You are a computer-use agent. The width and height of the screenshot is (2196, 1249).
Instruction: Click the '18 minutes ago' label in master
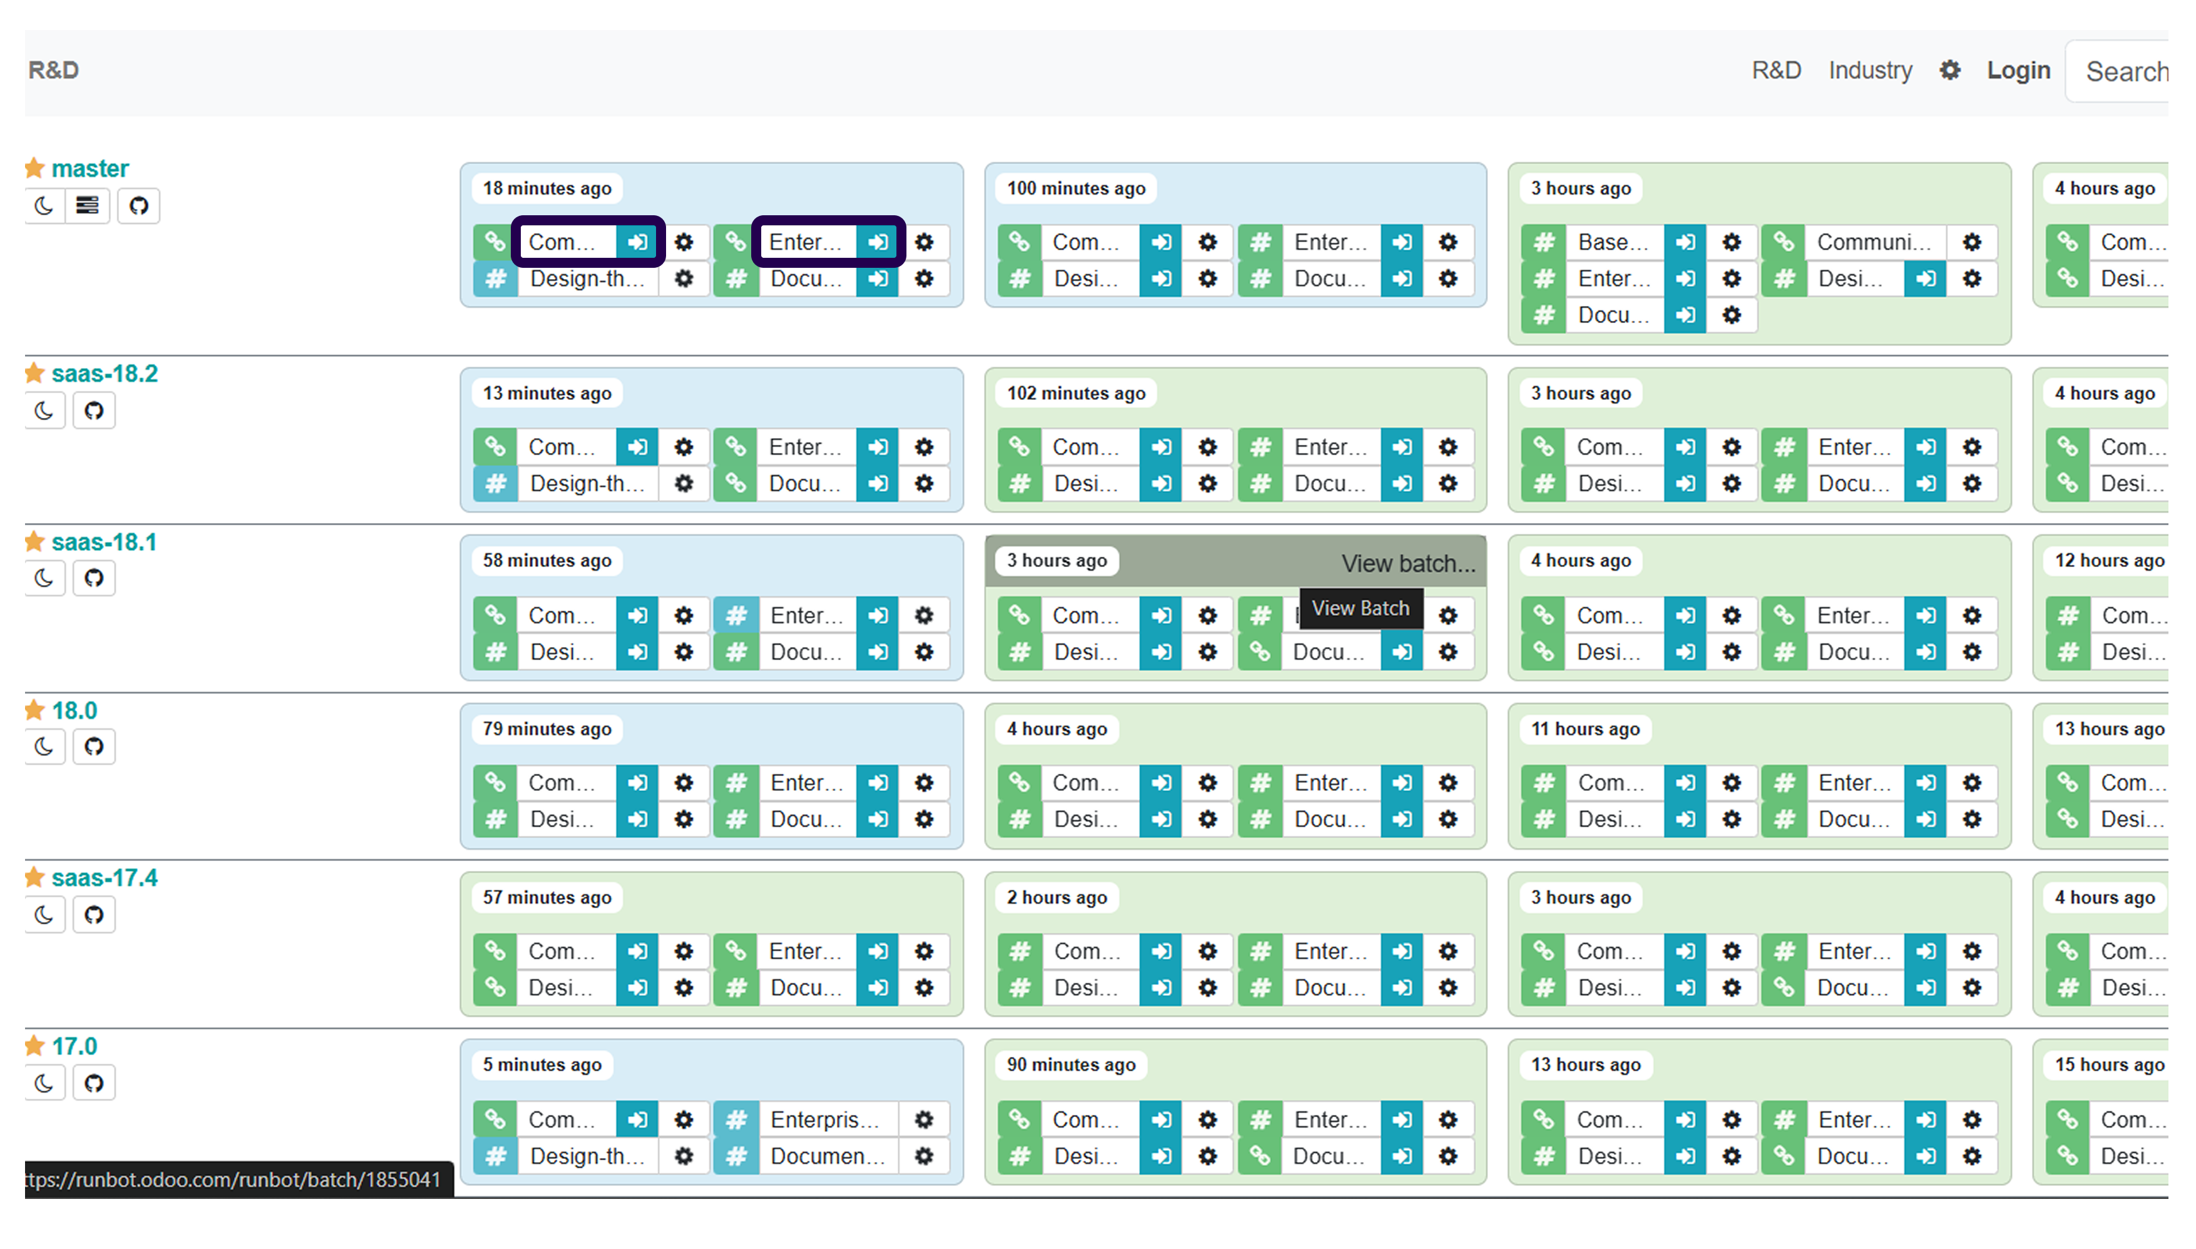[x=546, y=189]
